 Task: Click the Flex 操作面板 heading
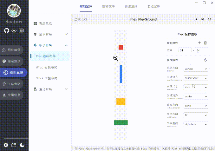pos(187,34)
